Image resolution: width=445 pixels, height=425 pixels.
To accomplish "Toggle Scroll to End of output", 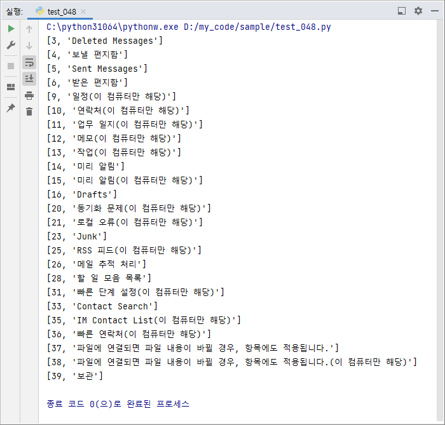I will [x=29, y=79].
